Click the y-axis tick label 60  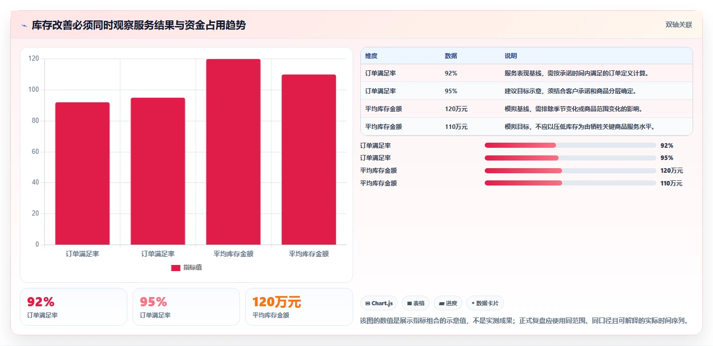click(35, 152)
